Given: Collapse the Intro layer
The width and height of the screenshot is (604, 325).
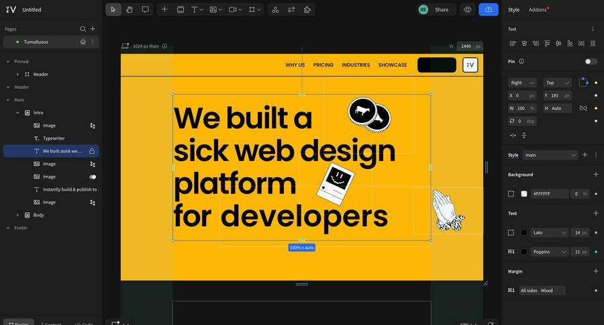Looking at the screenshot, I should [17, 113].
